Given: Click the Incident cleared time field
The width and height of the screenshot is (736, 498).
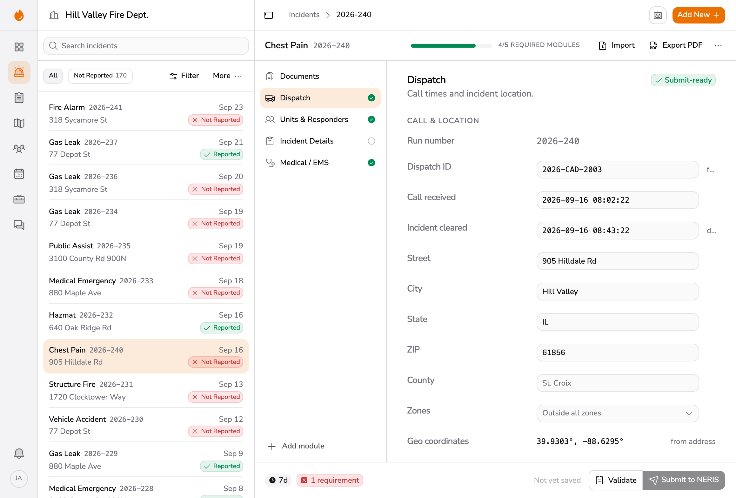Looking at the screenshot, I should point(618,231).
